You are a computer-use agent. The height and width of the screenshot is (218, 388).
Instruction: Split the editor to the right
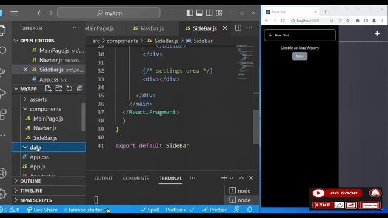pos(238,28)
